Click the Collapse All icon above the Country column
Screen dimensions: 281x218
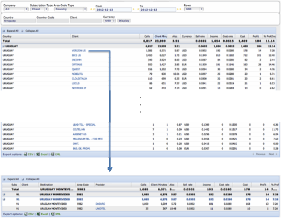coord(22,31)
